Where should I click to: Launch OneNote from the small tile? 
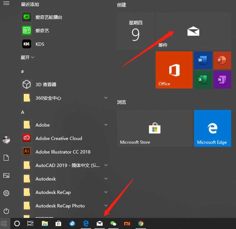[x=222, y=80]
